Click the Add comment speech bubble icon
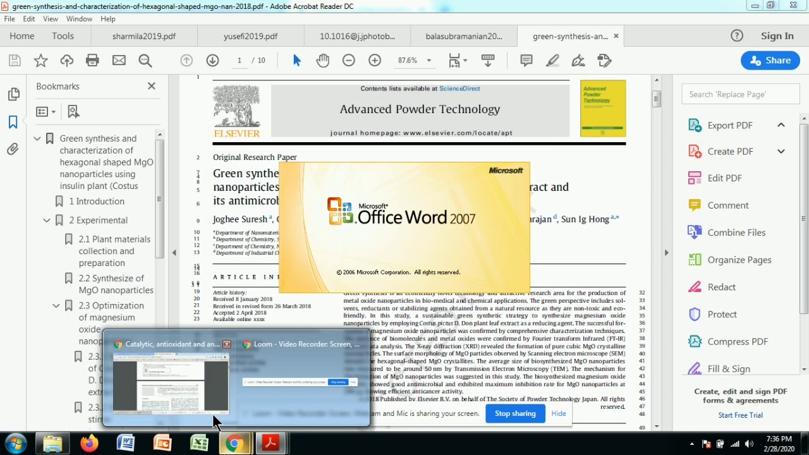Image resolution: width=809 pixels, height=455 pixels. click(526, 61)
